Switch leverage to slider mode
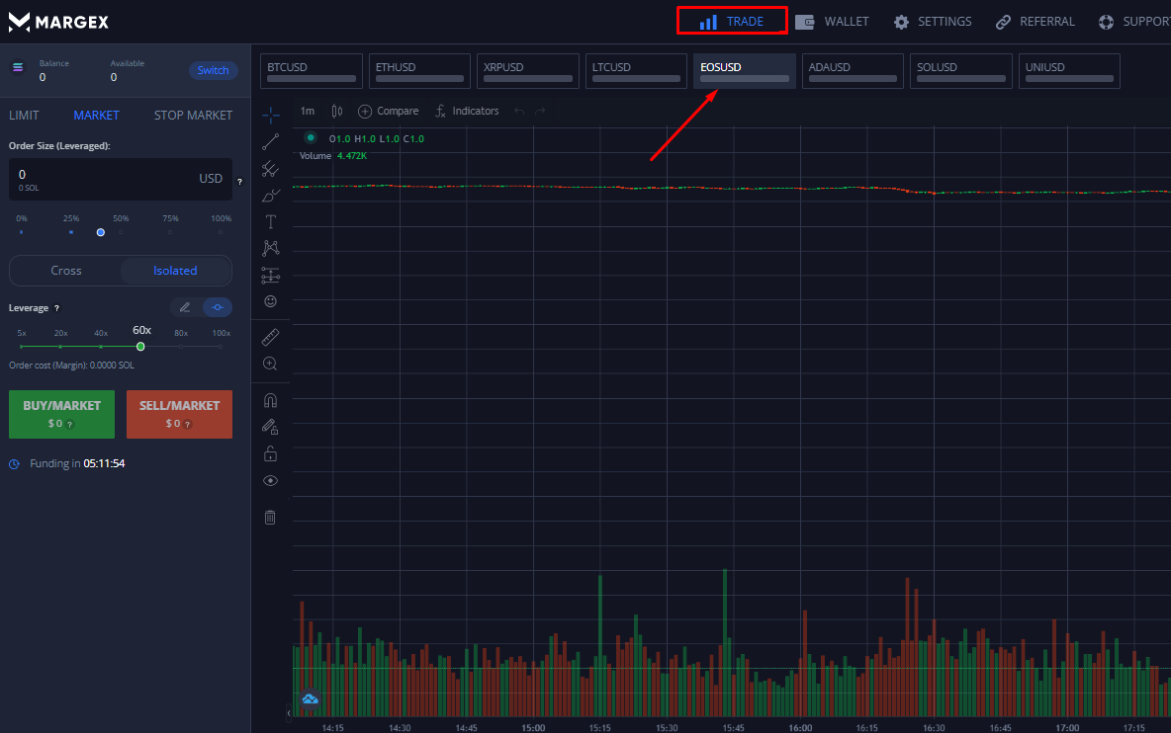Screen dimensions: 1171x733 coord(218,307)
